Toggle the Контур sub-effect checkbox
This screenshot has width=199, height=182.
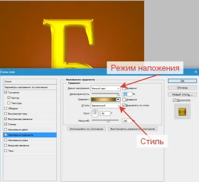(x=9, y=98)
